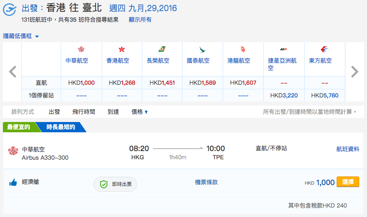Click the Cathay Pacific brushwing logo
Viewport: 367px width, 217px height.
click(x=202, y=50)
